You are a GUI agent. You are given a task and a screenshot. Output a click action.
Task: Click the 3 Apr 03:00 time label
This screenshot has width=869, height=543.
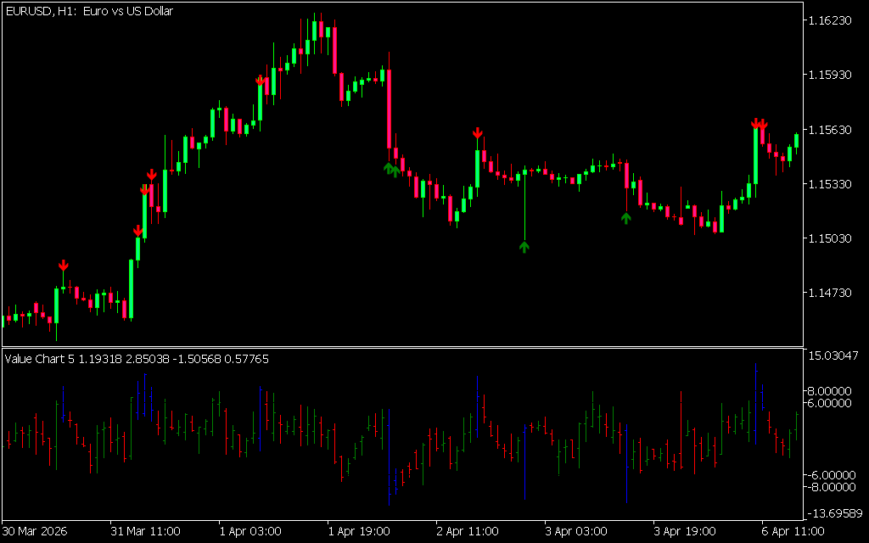pyautogui.click(x=576, y=531)
